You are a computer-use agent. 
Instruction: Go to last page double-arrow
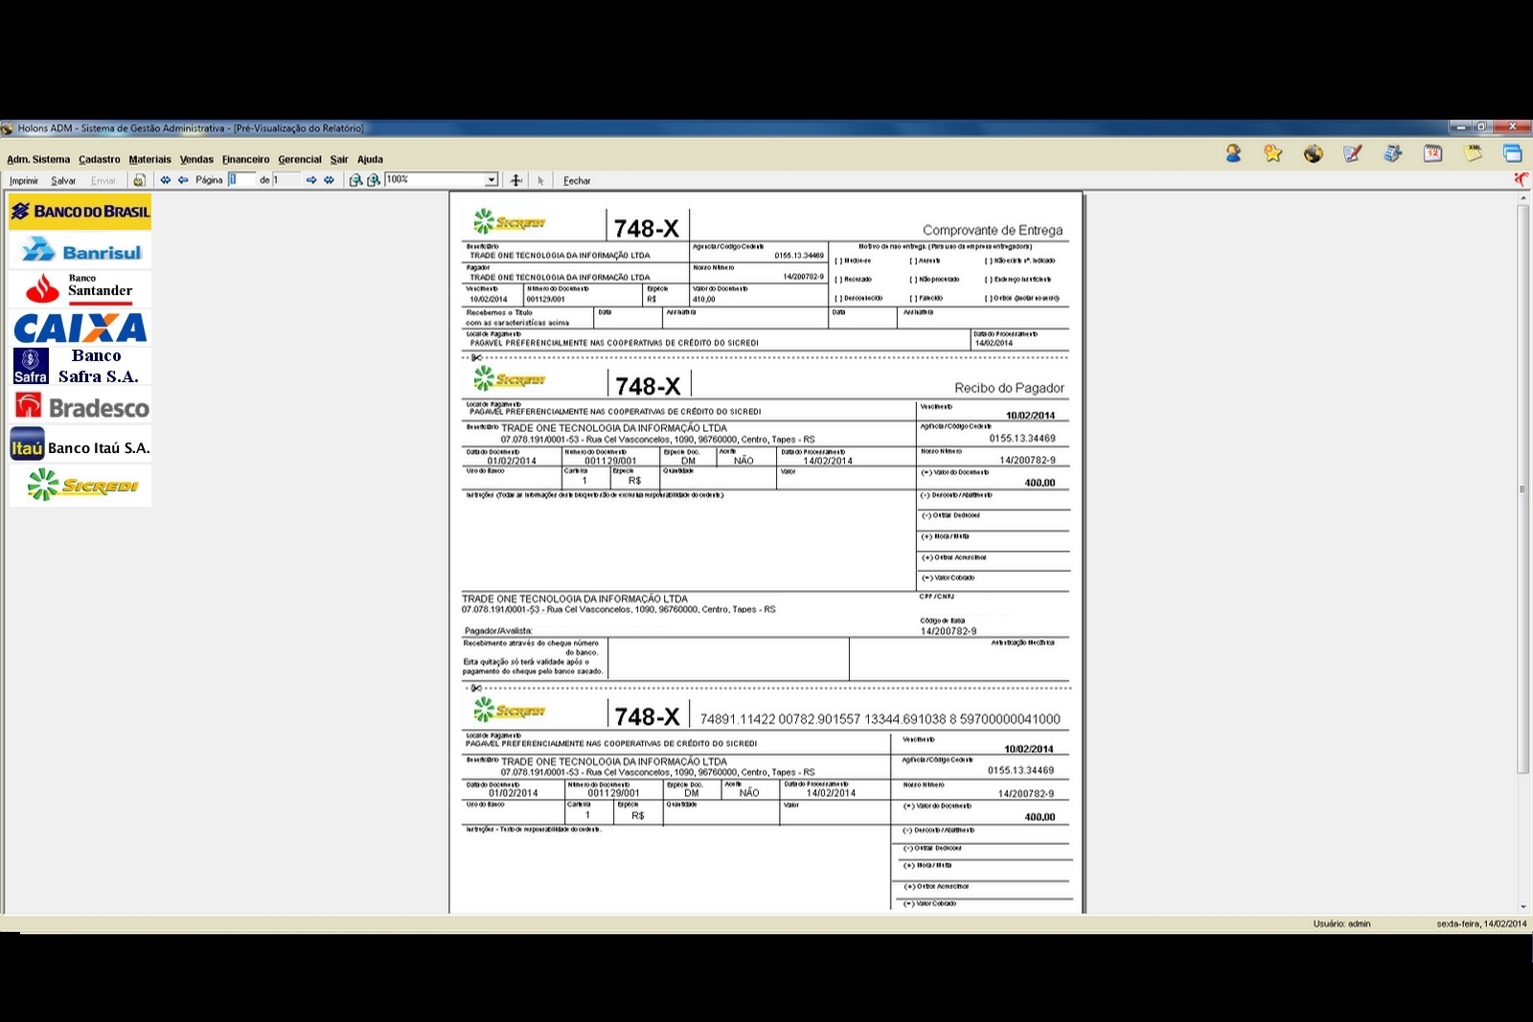point(330,180)
